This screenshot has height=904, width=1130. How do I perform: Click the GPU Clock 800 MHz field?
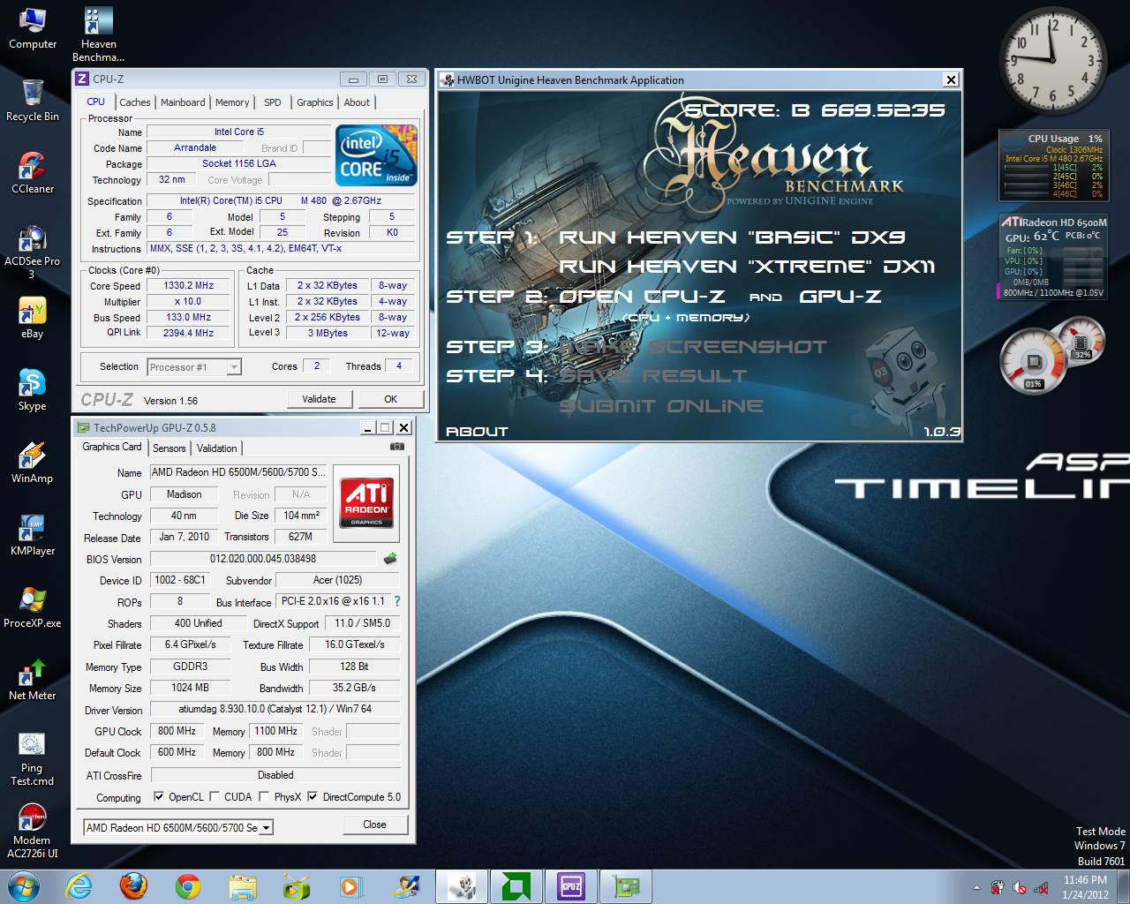(x=177, y=731)
